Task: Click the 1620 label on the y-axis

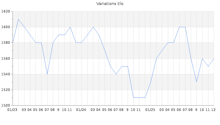Action: (5, 11)
